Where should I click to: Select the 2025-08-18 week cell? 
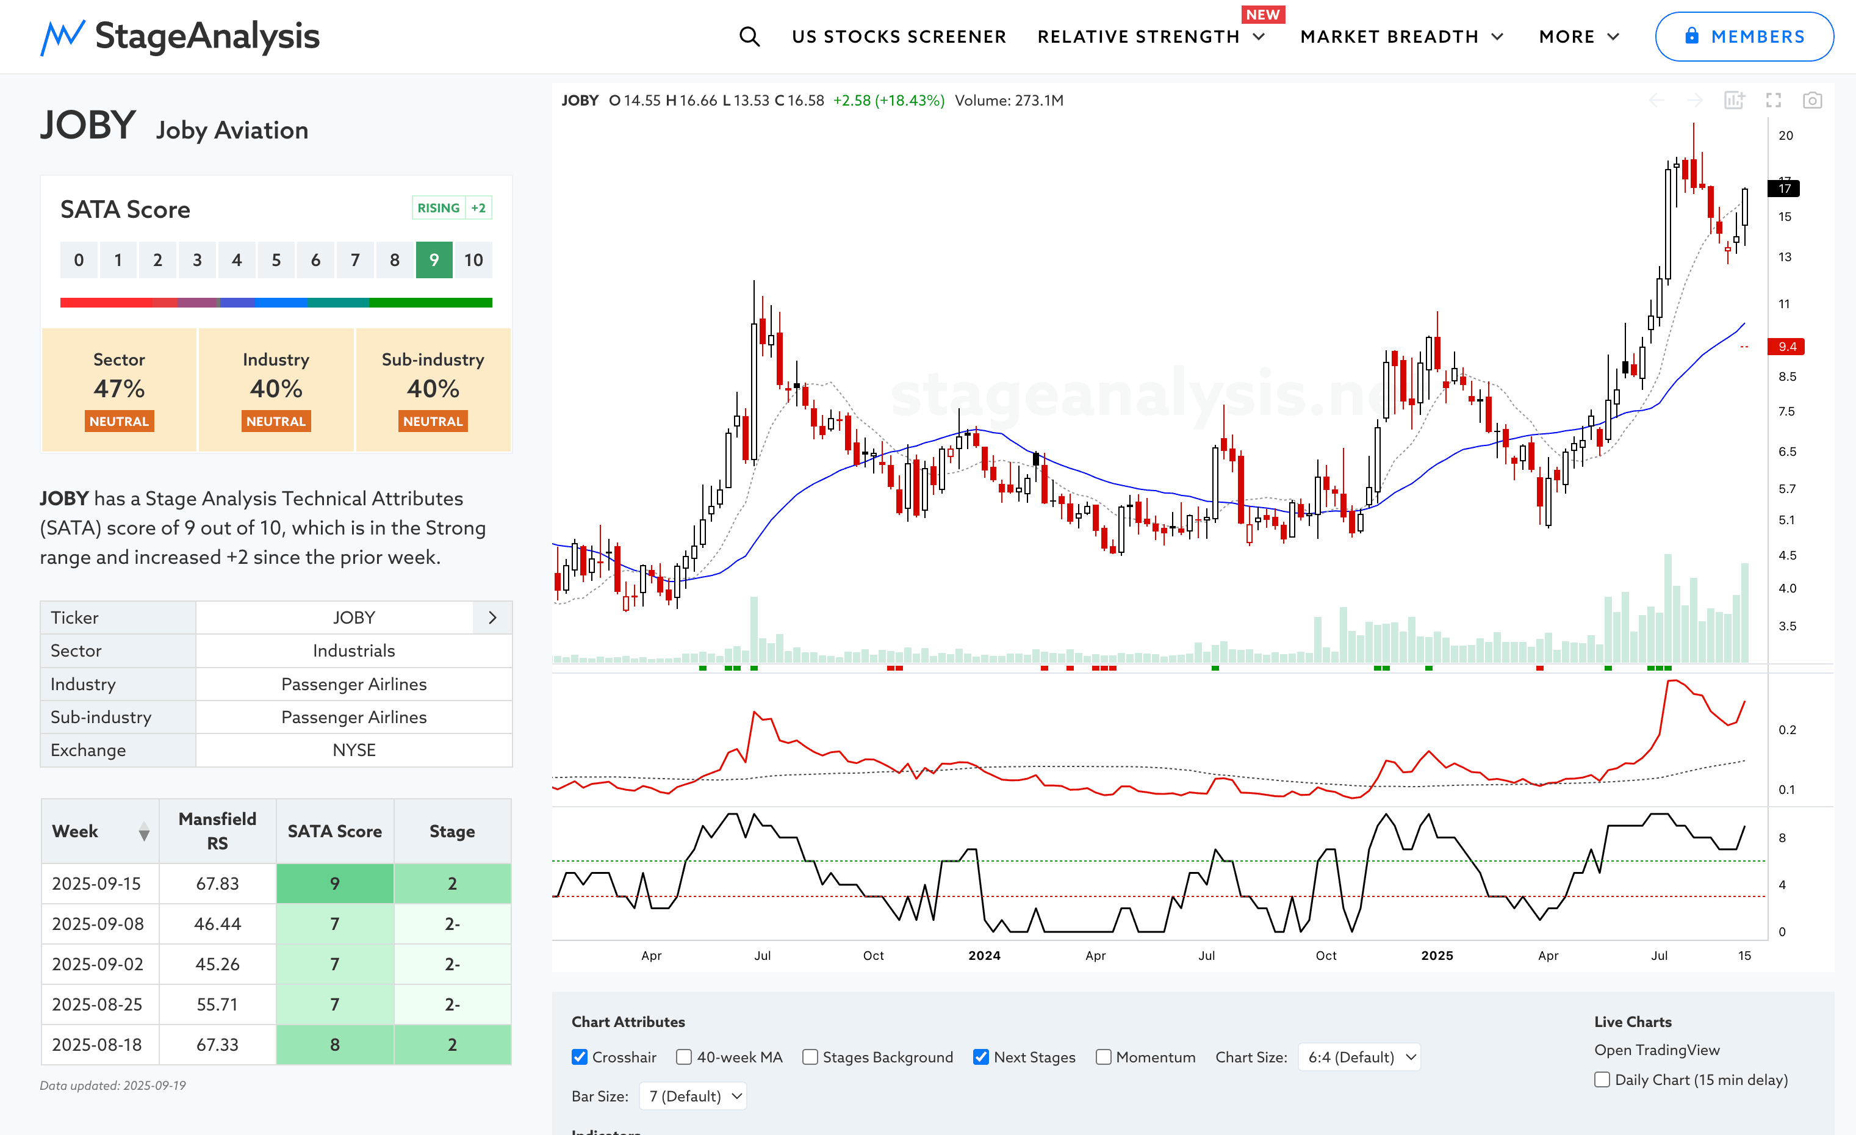pyautogui.click(x=100, y=1045)
